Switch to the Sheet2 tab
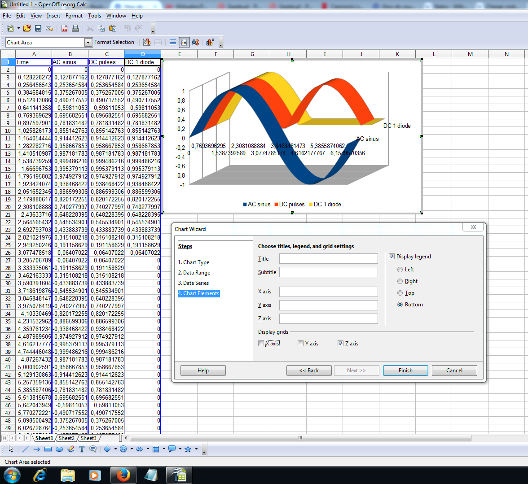The image size is (528, 484). [x=66, y=438]
